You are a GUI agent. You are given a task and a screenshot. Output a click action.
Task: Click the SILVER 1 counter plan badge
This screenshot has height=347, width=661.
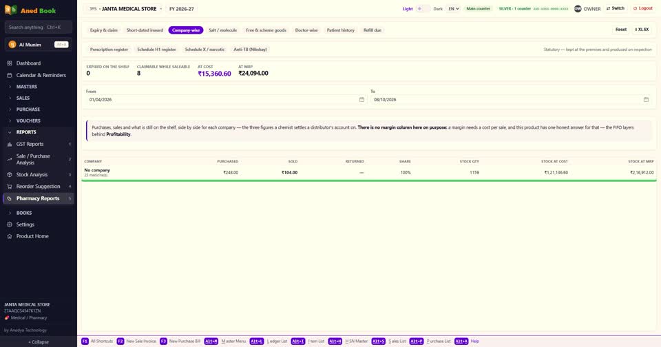pos(533,8)
